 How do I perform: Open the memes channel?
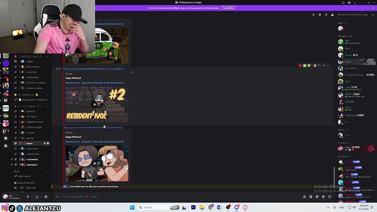(31, 133)
